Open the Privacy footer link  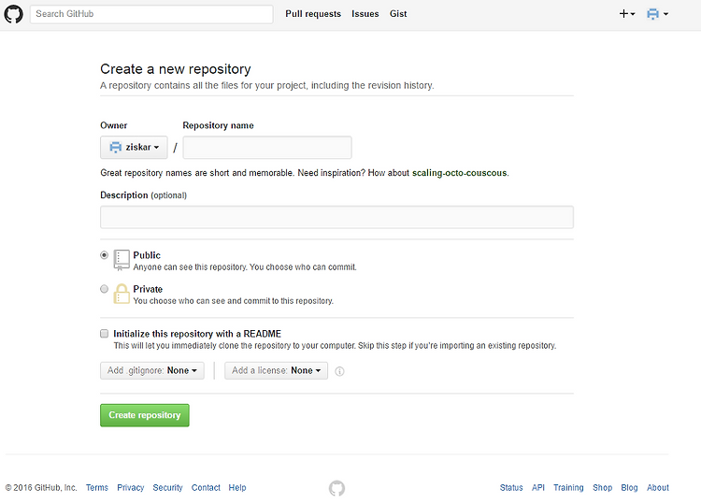[131, 488]
